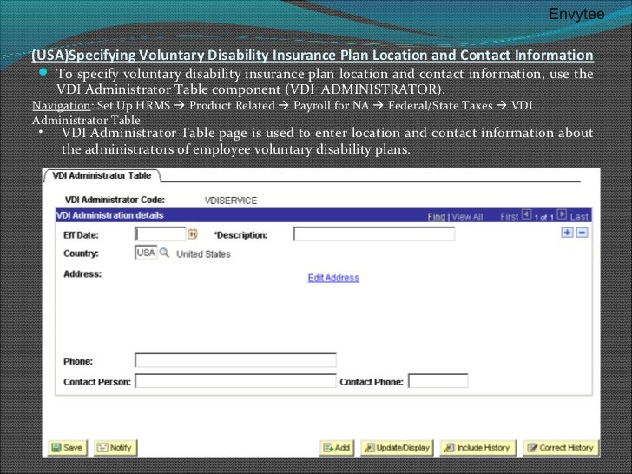
Task: Click the Find link
Action: coord(436,217)
